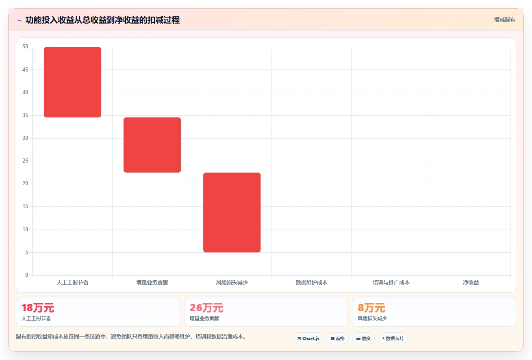Click the 数据卡片 tag
This screenshot has height=360, width=532.
[393, 338]
